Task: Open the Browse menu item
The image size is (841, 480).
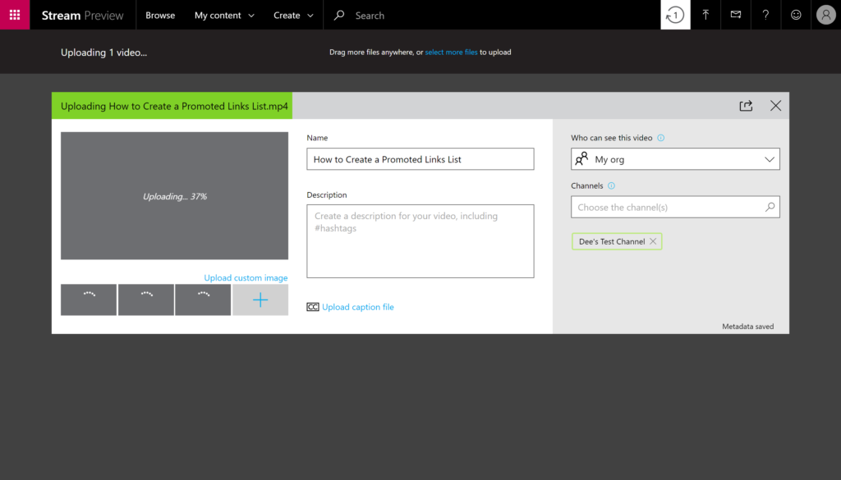Action: 160,15
